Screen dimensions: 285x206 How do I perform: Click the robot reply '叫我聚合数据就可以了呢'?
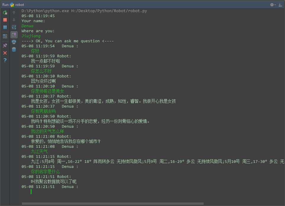click(x=54, y=181)
